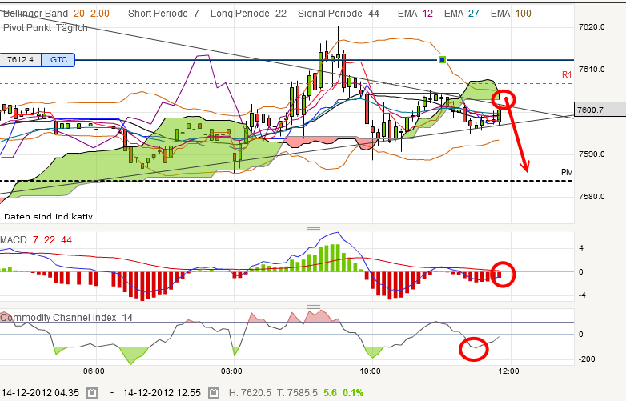Open the start date calendar picker
626x401 pixels.
[x=92, y=393]
